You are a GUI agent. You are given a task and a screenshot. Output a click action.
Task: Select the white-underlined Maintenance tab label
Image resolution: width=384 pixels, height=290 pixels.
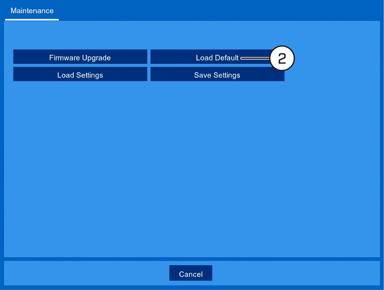coord(32,11)
